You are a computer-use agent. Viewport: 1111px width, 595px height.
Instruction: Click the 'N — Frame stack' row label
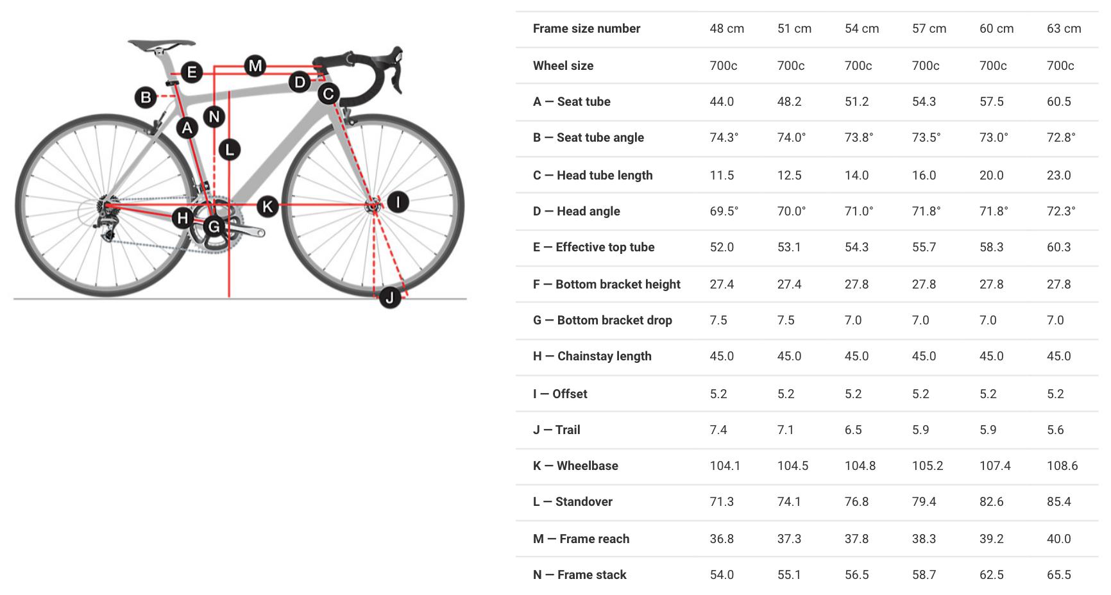[x=579, y=575]
